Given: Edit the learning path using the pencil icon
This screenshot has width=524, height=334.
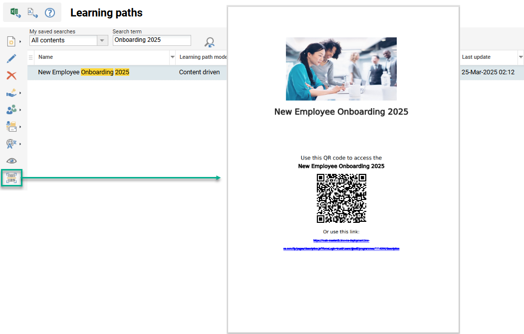Looking at the screenshot, I should tap(12, 59).
